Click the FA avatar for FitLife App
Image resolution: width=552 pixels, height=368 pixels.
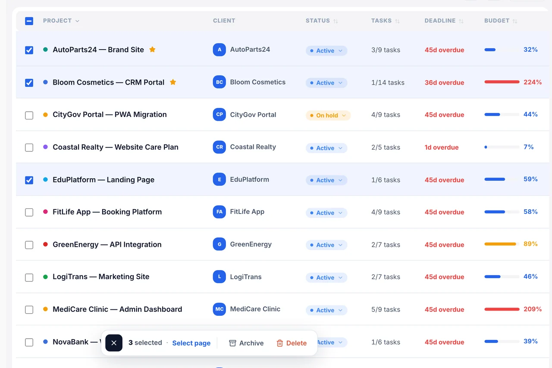220,212
